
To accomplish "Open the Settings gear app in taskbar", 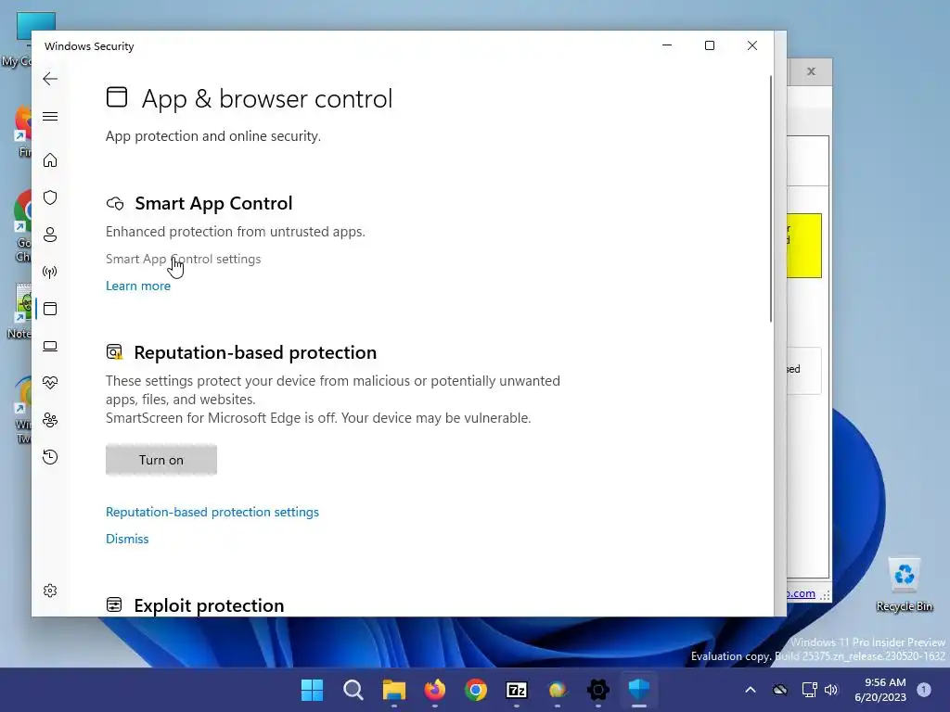I will (x=598, y=690).
